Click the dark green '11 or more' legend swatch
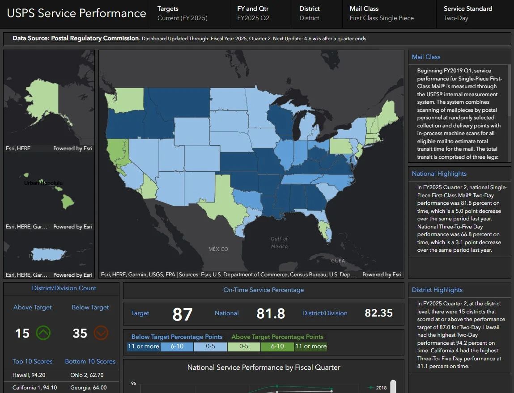Screen dimensions: 514x393 click(x=310, y=347)
